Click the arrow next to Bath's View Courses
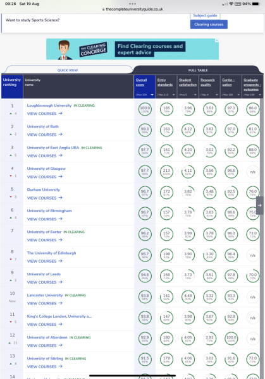The image size is (265, 379). click(x=60, y=135)
